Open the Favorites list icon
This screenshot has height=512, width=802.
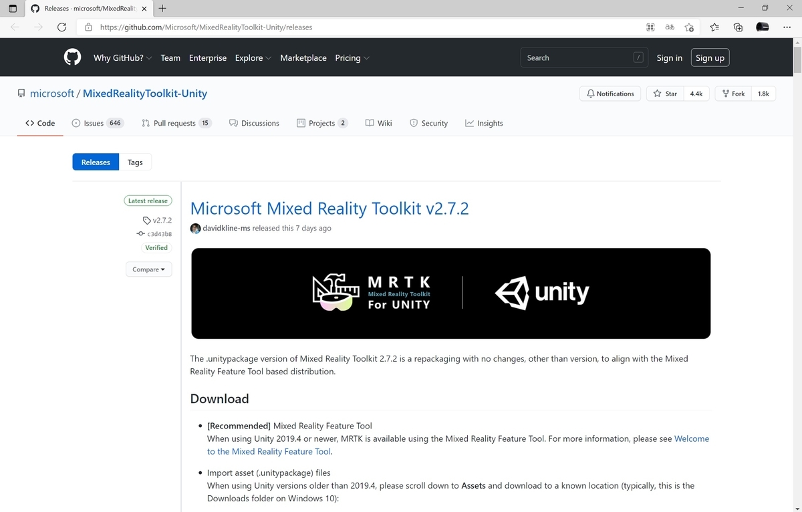tap(714, 27)
